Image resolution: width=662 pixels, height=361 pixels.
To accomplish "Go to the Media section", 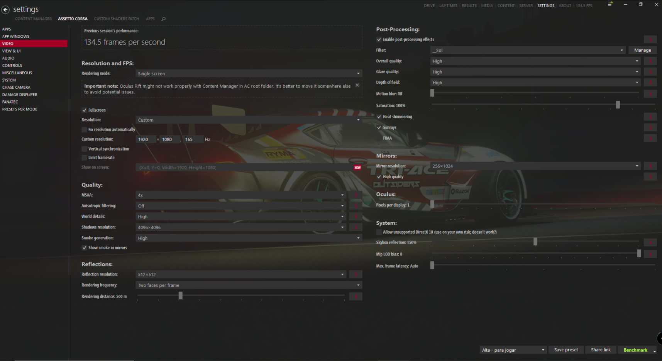I will click(x=487, y=6).
